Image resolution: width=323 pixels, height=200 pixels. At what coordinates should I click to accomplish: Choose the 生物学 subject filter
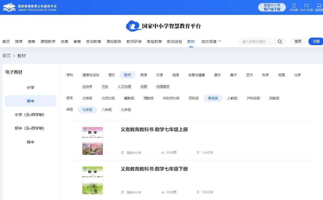coord(87,87)
